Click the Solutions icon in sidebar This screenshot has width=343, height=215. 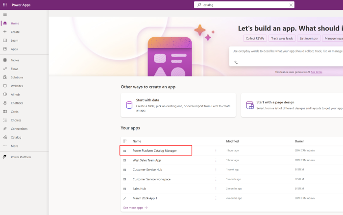point(5,77)
